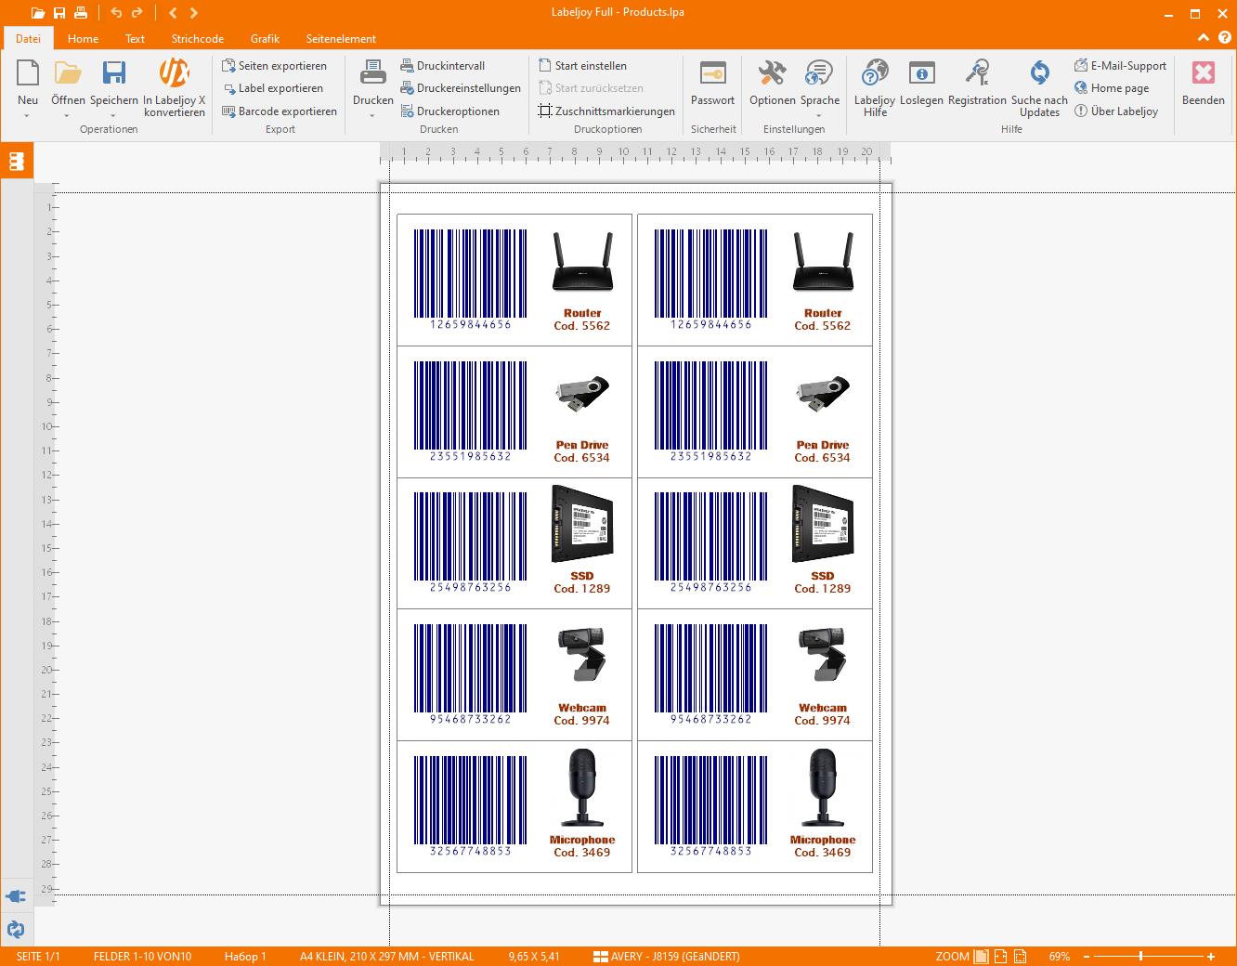Open the help question mark in title bar
Screen dimensions: 1237x966
(x=1224, y=38)
